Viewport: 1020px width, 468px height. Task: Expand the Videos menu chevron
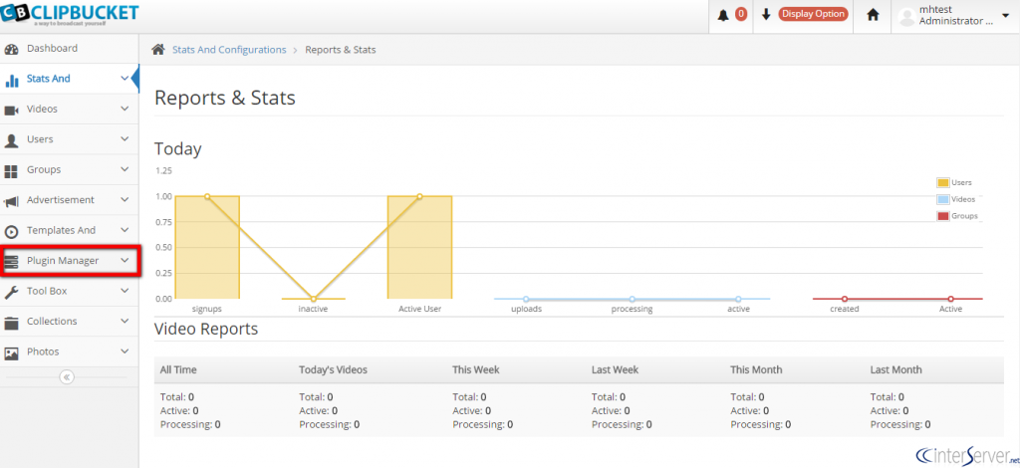(125, 110)
